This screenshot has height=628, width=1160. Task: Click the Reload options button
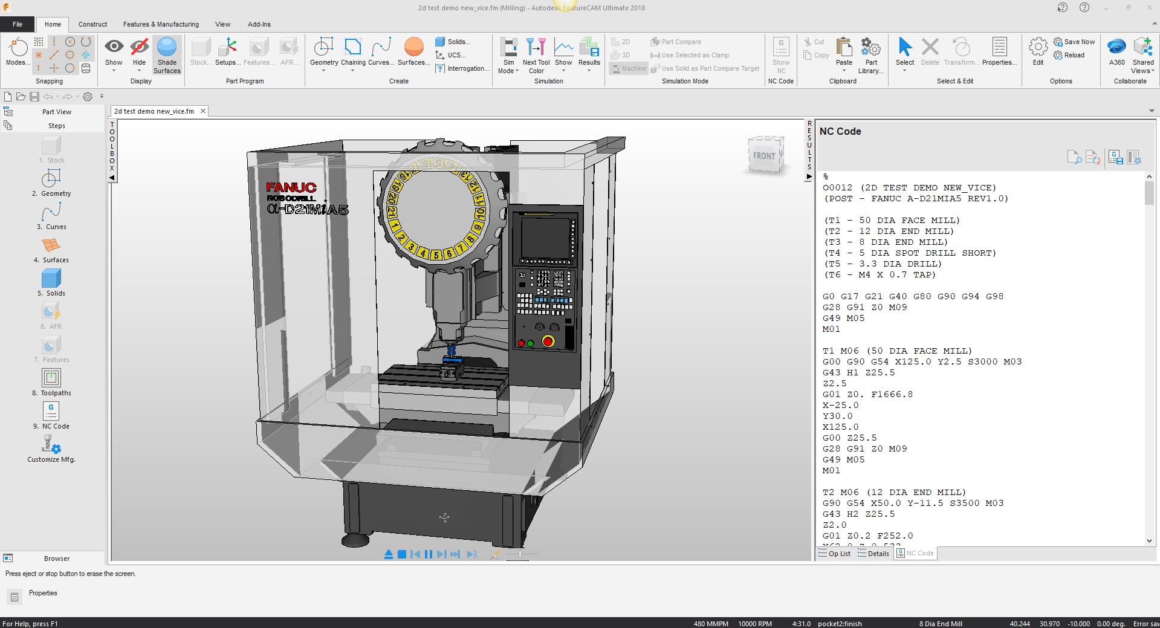click(1069, 55)
